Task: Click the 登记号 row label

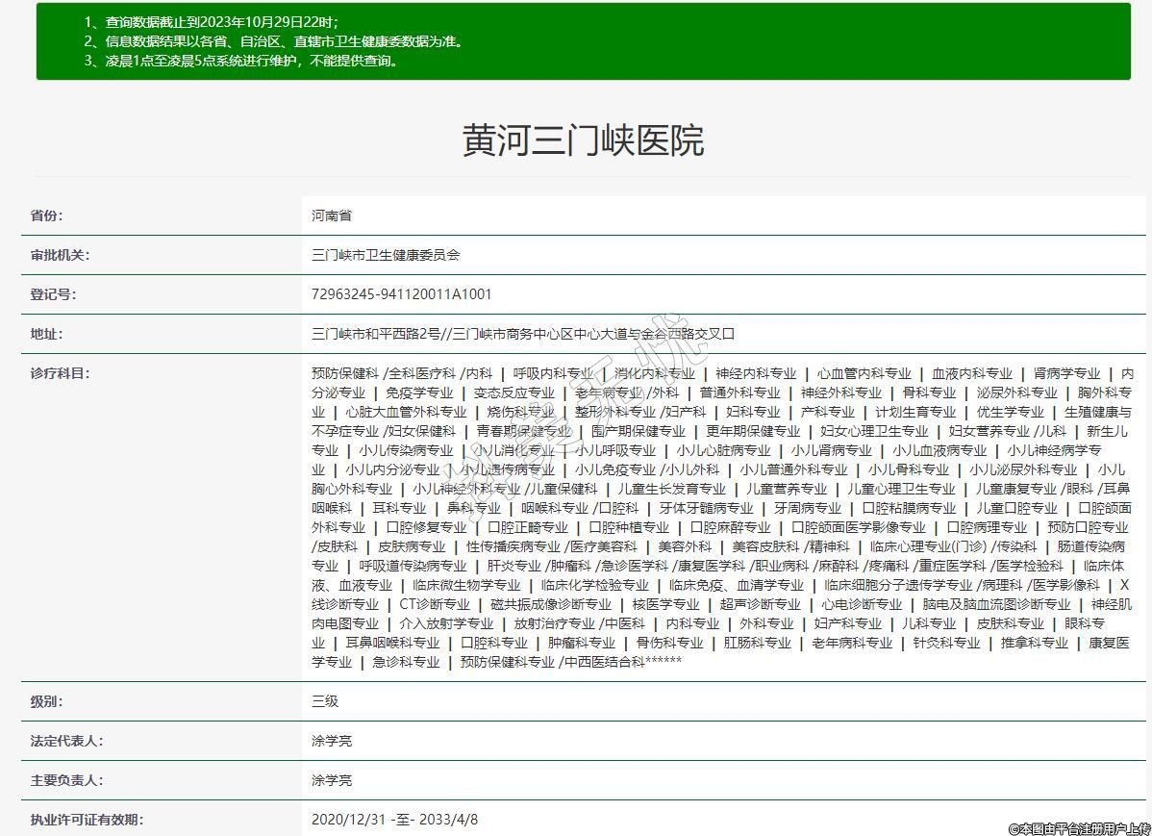Action: (x=53, y=294)
